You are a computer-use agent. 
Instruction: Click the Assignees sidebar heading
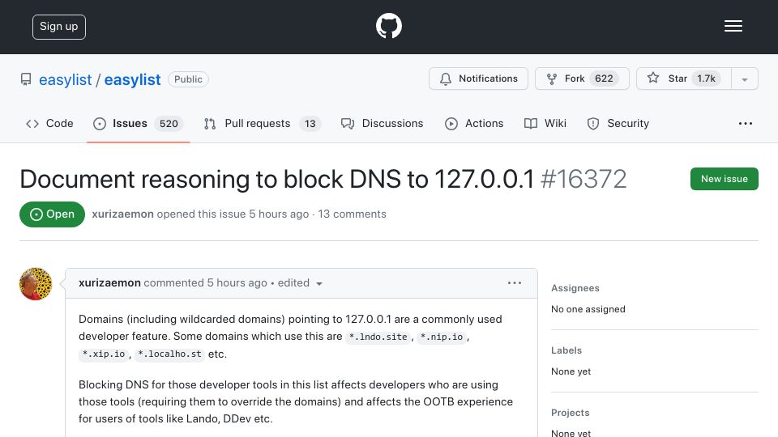coord(575,288)
